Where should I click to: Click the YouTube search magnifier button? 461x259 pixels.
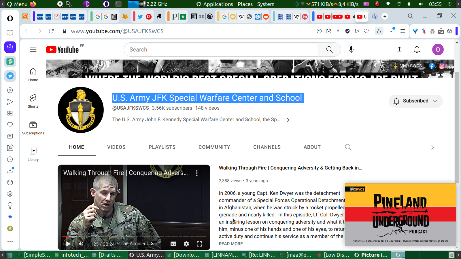(330, 49)
